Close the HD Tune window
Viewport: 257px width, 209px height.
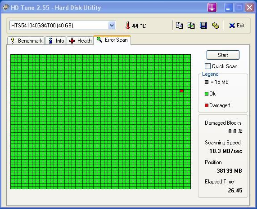click(x=249, y=8)
